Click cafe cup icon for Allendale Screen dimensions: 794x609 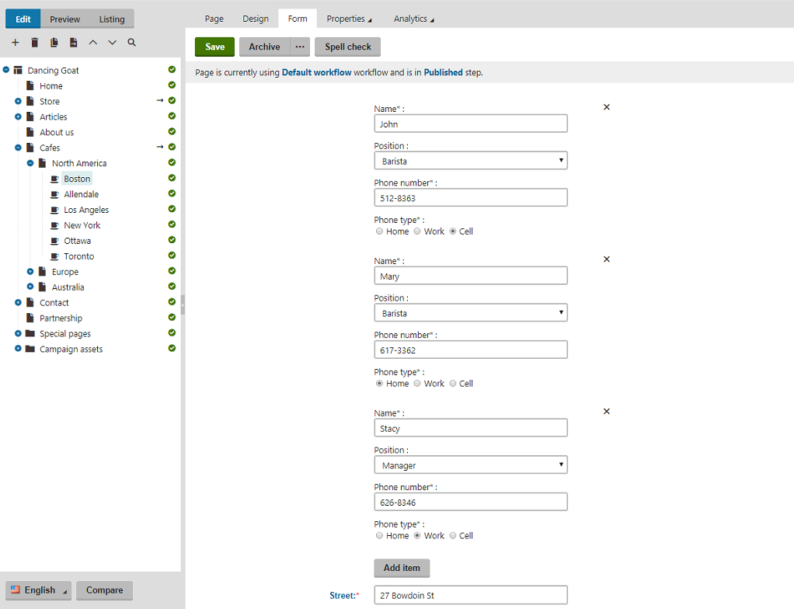(x=54, y=194)
